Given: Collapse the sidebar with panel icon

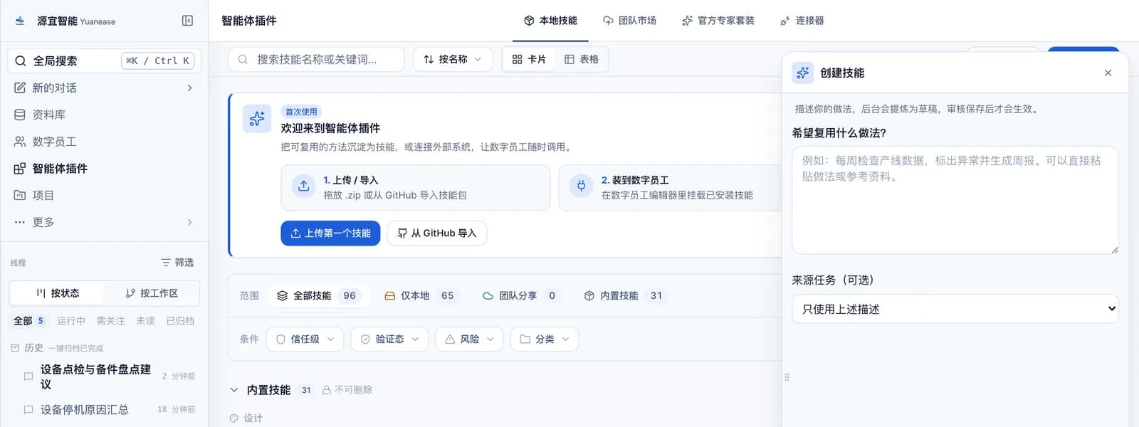Looking at the screenshot, I should [x=187, y=21].
